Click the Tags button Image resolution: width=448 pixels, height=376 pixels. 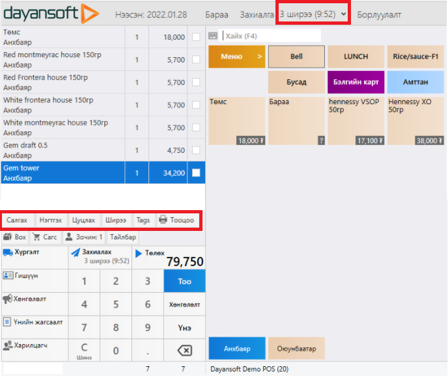143,220
